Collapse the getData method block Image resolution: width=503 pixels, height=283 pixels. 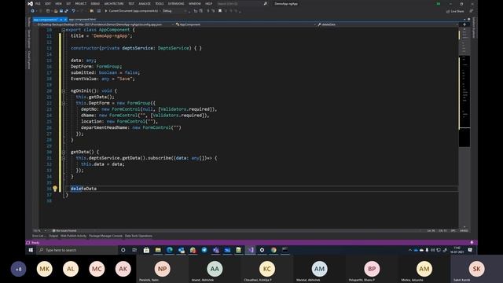coord(64,152)
